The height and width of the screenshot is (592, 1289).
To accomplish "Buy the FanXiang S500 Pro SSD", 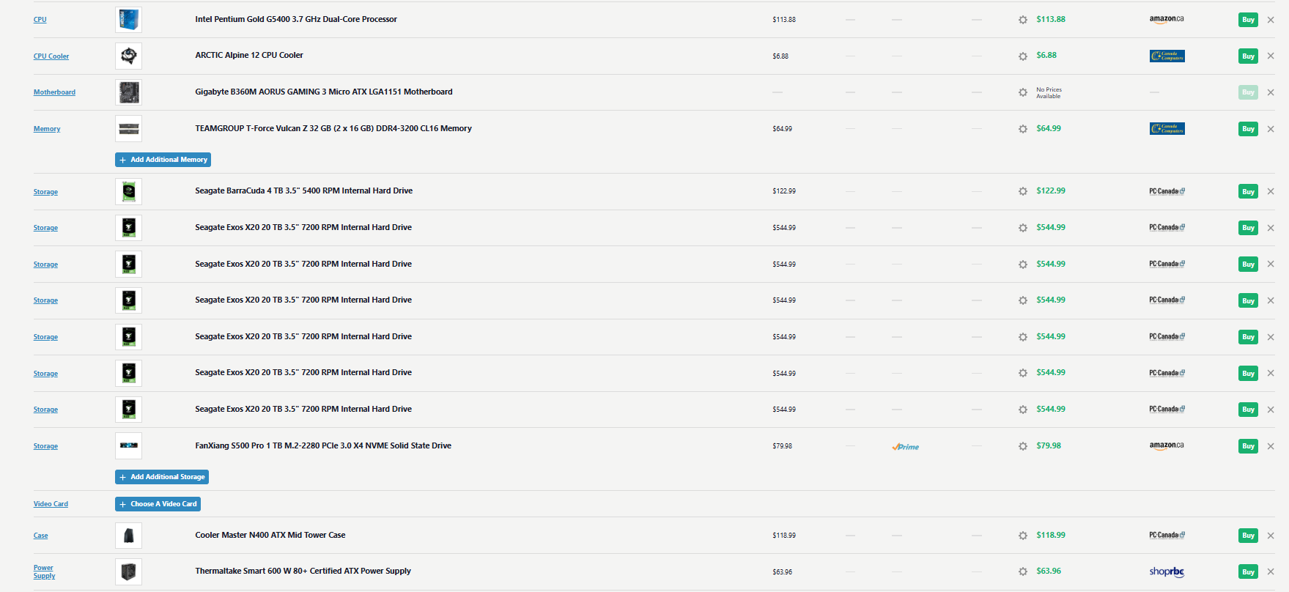I will 1248,446.
